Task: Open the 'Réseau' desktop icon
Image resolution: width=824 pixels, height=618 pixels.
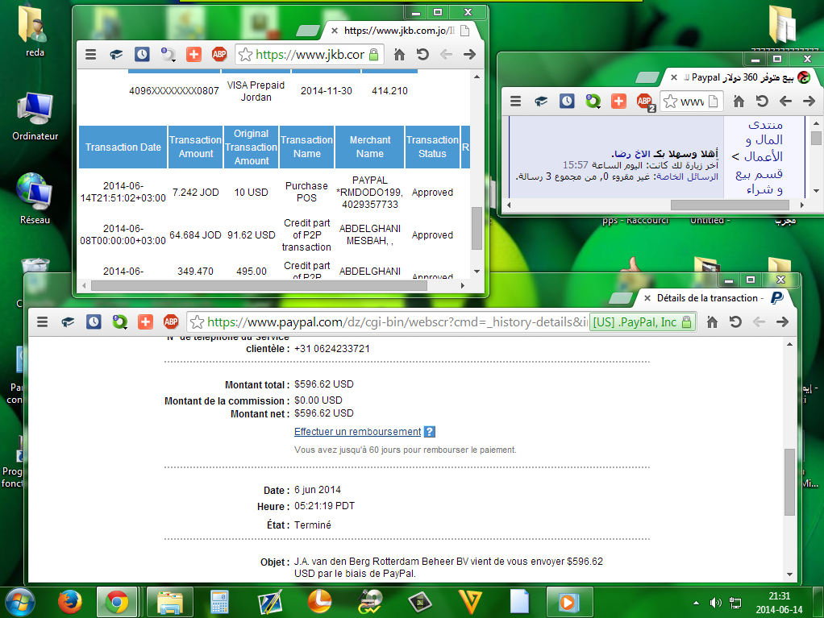Action: 35,198
